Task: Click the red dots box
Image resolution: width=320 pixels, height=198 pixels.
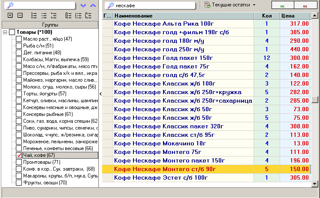Action: 305,5
